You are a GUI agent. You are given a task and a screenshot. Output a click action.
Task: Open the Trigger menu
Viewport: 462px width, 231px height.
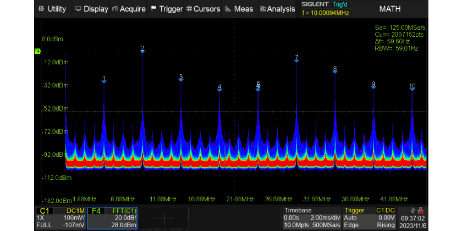pyautogui.click(x=167, y=9)
